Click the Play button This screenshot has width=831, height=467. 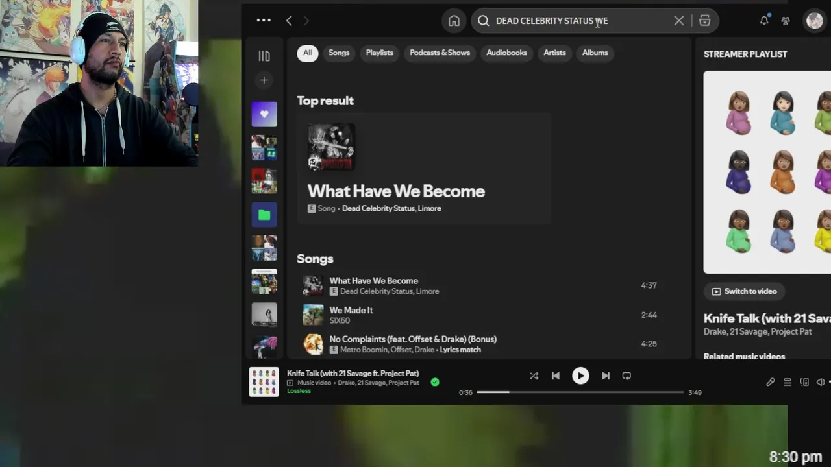tap(580, 376)
